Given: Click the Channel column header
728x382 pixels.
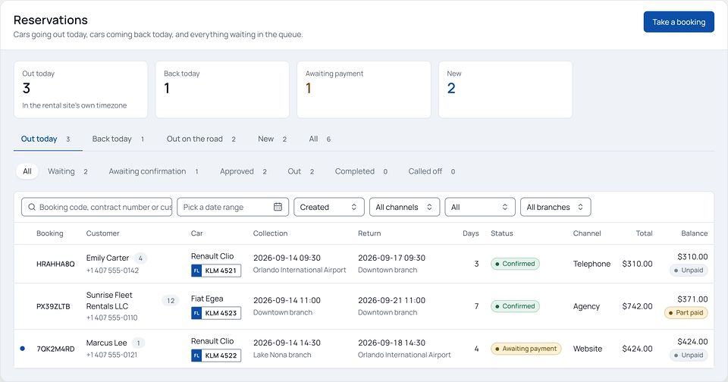Looking at the screenshot, I should point(587,233).
